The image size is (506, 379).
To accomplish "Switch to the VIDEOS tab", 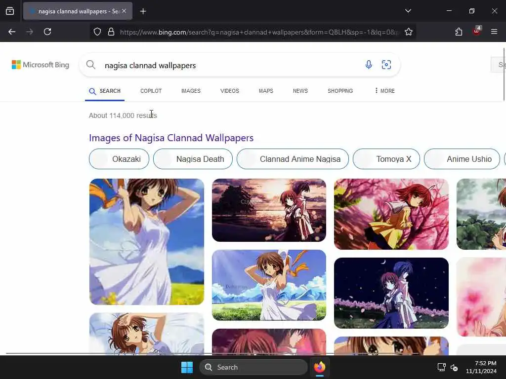I will [x=229, y=91].
